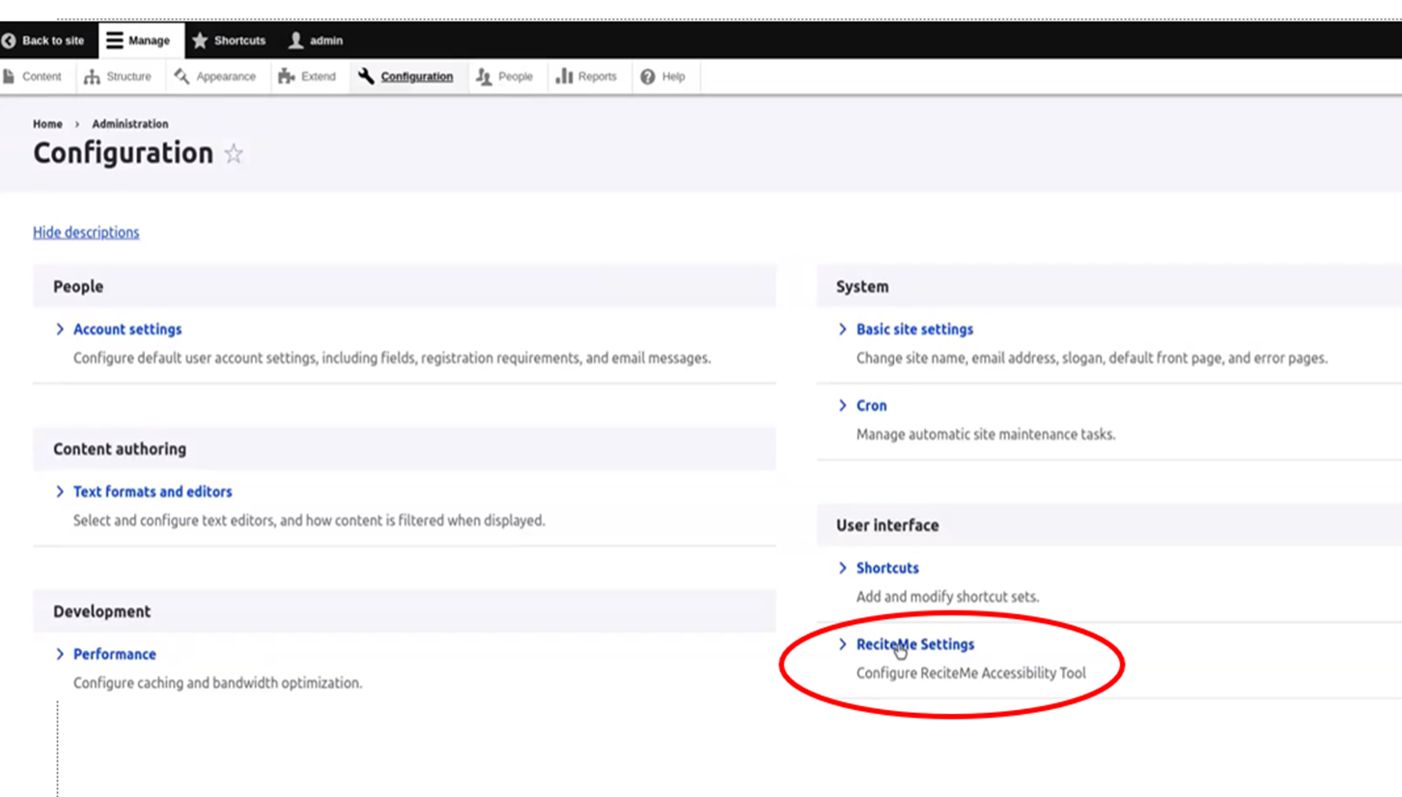Expand the Account settings chevron
1402x797 pixels.
[59, 328]
